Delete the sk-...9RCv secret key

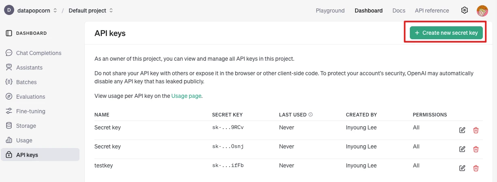(x=476, y=130)
